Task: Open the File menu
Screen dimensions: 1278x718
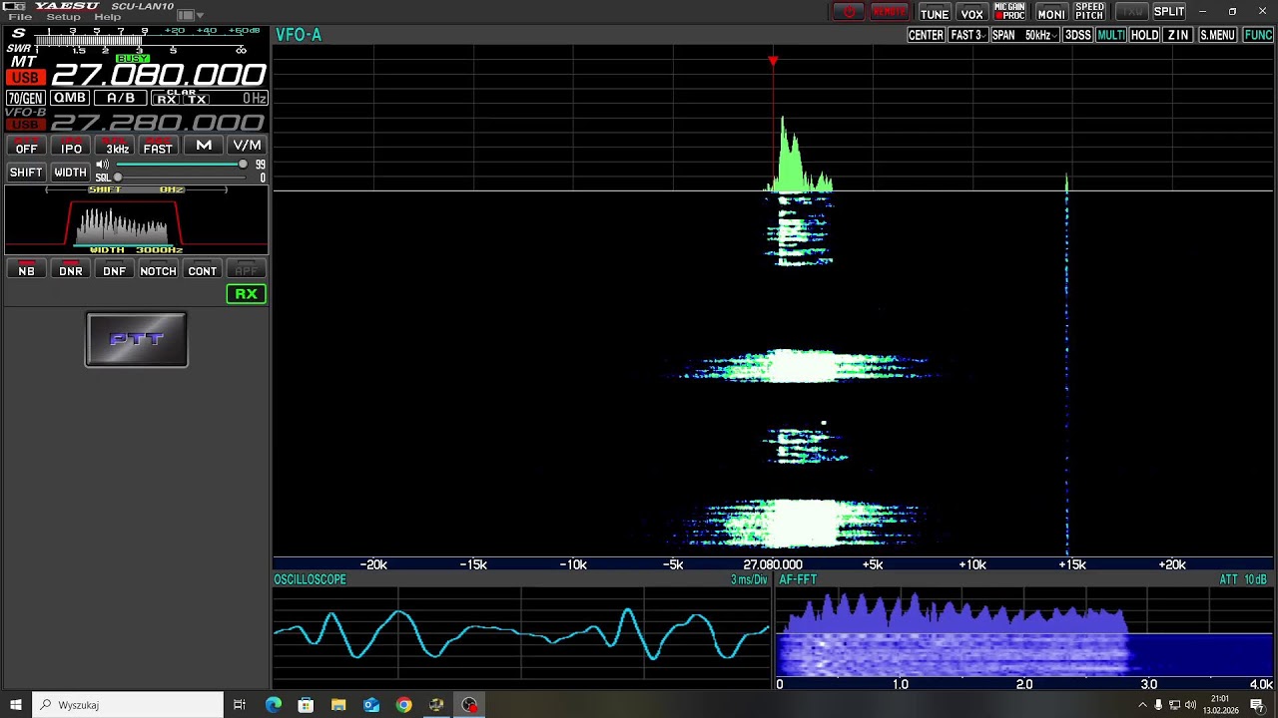Action: [20, 17]
